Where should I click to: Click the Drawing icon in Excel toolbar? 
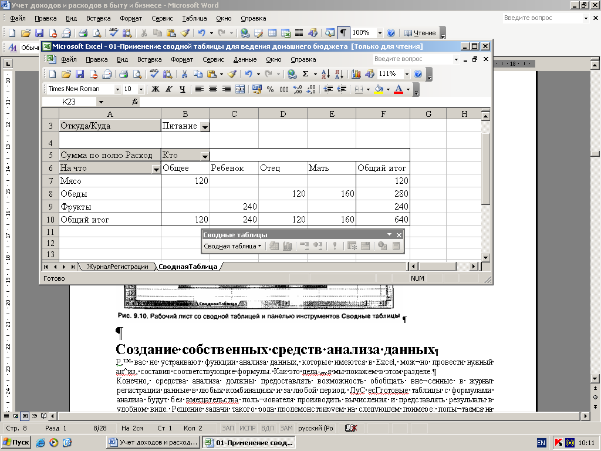(x=370, y=74)
